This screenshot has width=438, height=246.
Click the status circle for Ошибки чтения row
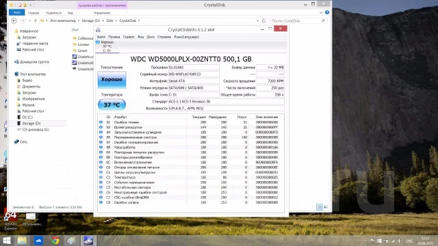pos(101,122)
